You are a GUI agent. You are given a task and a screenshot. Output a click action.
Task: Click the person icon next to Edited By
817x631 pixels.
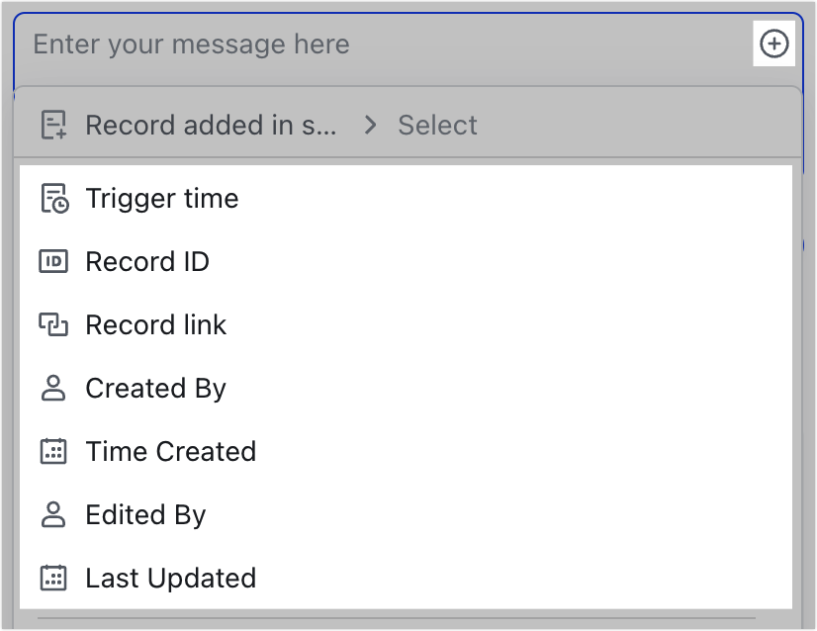click(x=52, y=514)
